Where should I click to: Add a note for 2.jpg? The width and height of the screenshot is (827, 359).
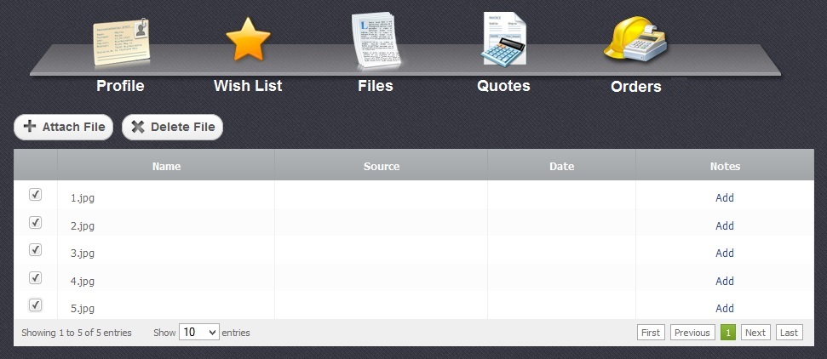[724, 225]
